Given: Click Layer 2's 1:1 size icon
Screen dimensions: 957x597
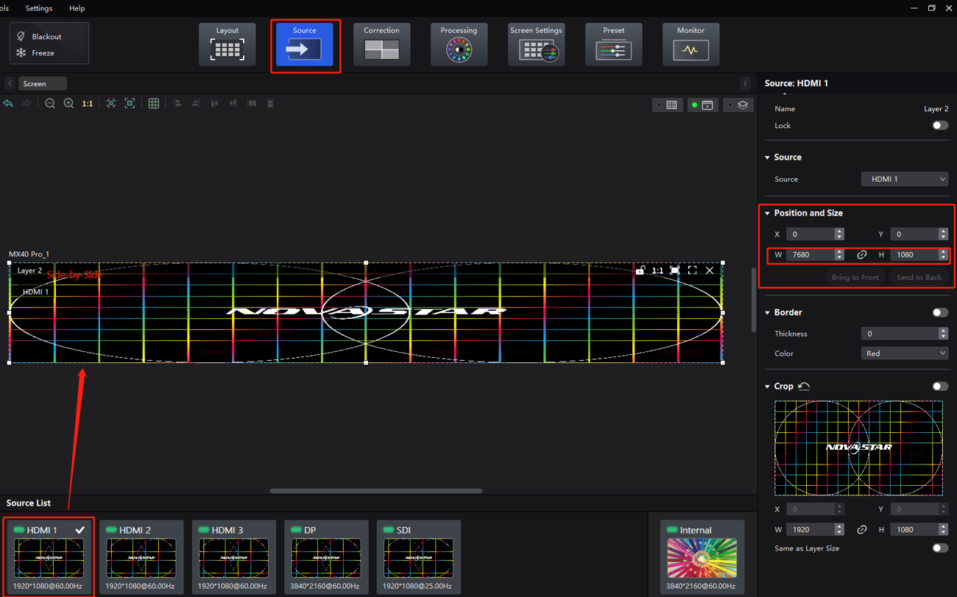Looking at the screenshot, I should tap(657, 271).
